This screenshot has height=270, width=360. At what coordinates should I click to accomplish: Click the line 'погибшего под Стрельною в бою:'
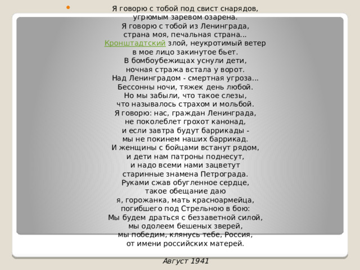[185, 209]
